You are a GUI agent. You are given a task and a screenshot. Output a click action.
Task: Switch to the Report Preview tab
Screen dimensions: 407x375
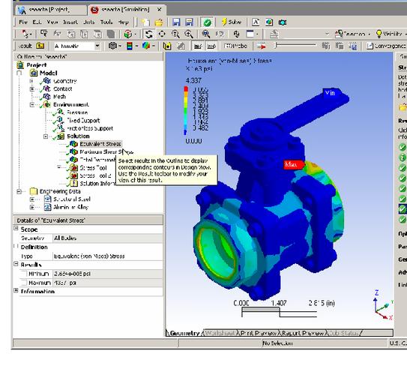303,333
